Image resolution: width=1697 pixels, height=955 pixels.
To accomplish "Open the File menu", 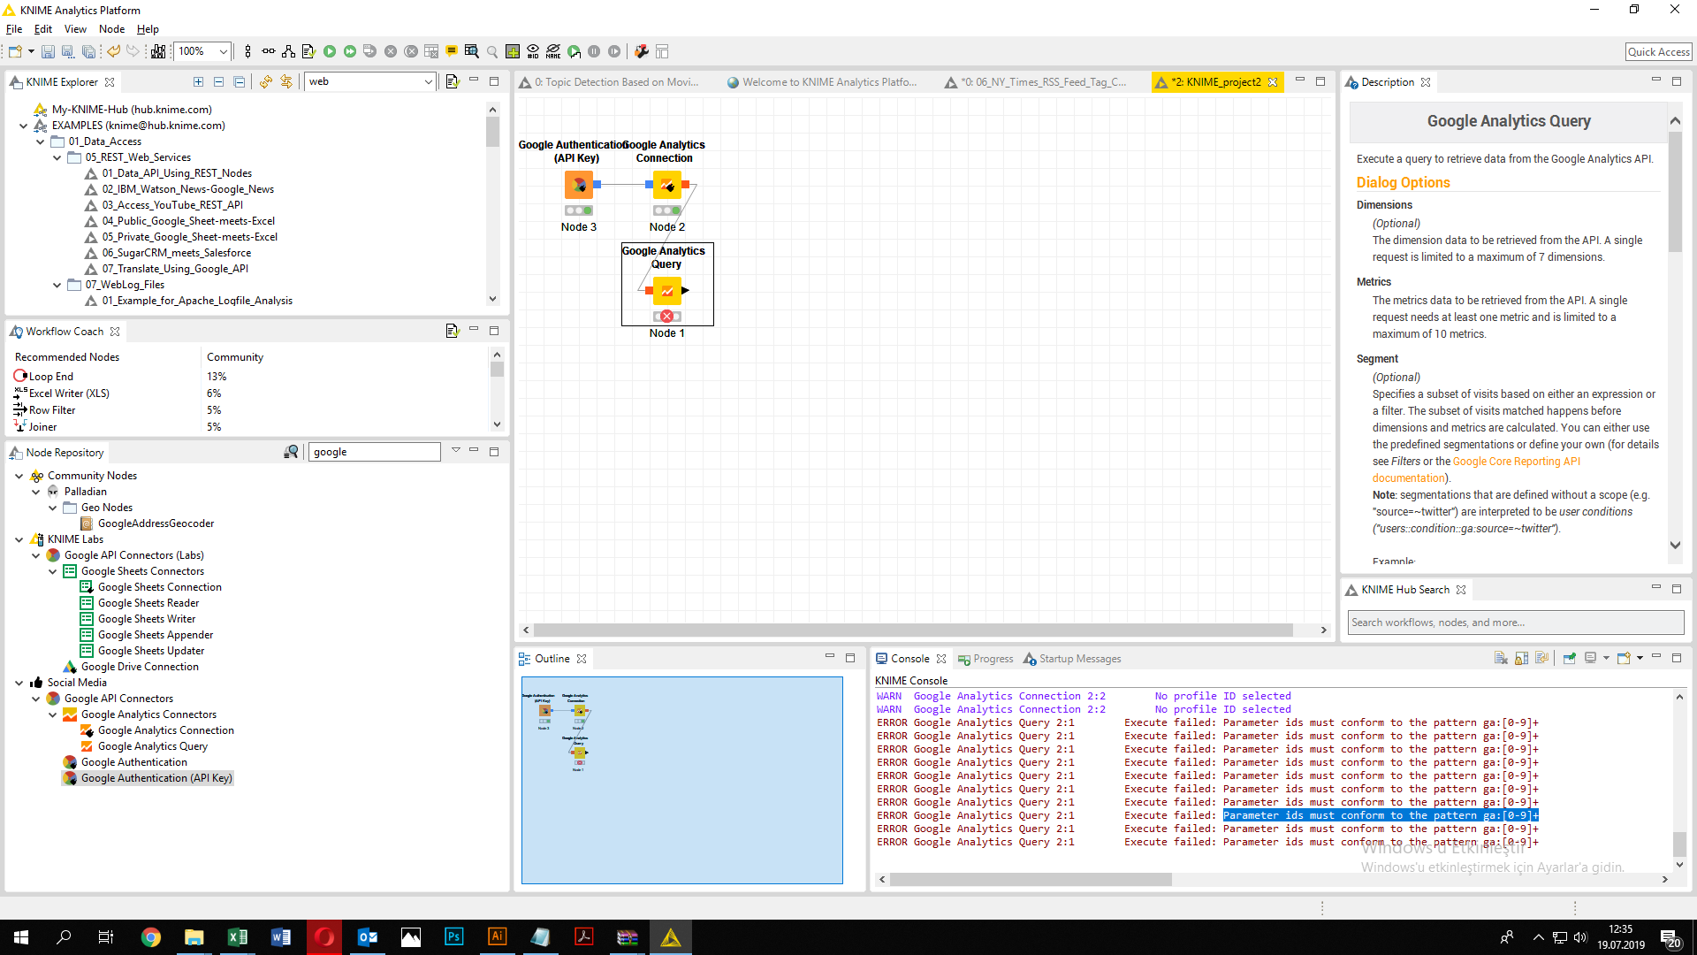I will point(14,29).
